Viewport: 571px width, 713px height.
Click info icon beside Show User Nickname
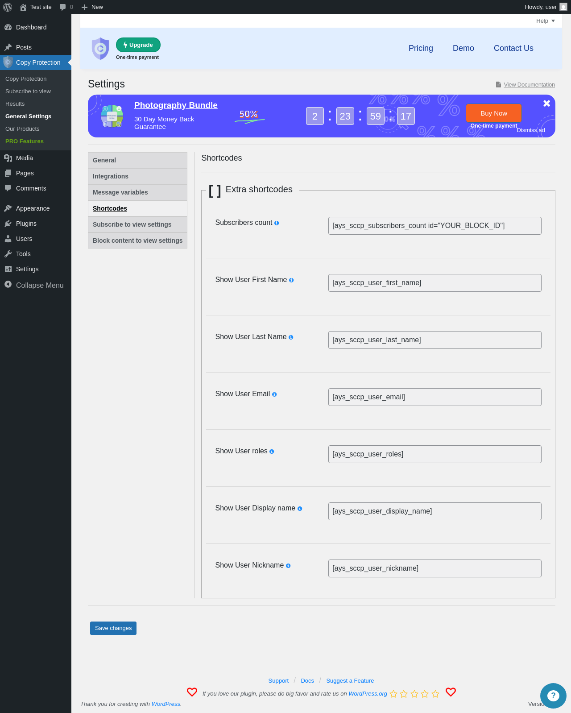288,566
